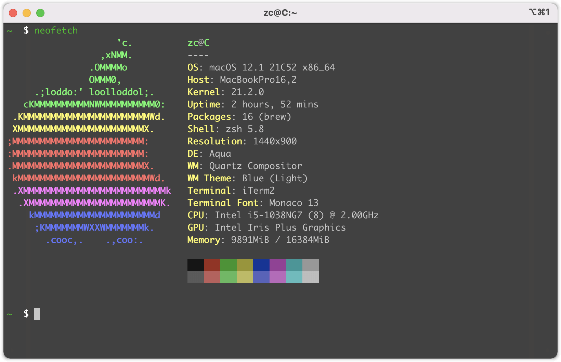
Task: Select the Terminal line iTerm2
Action: (231, 191)
